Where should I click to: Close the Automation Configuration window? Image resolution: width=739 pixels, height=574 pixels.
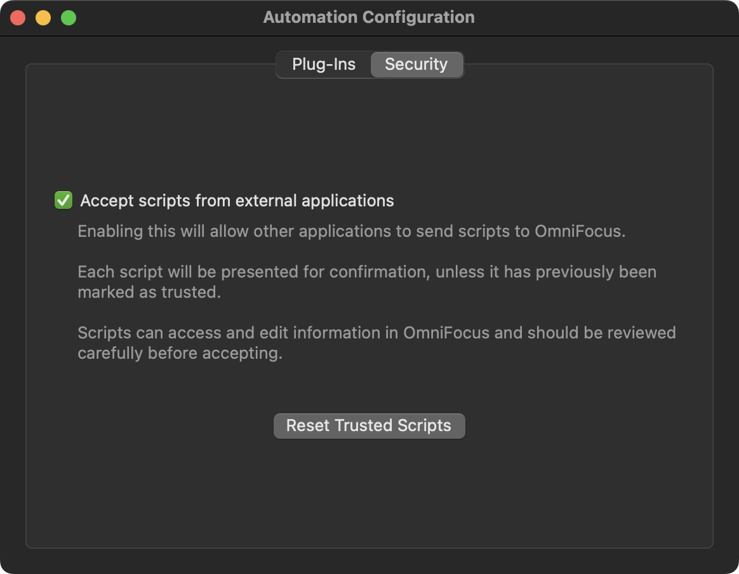pos(18,18)
